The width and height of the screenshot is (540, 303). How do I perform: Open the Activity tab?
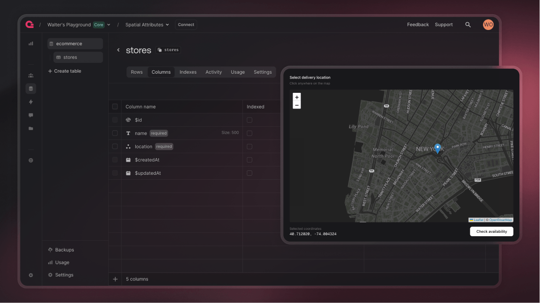213,72
